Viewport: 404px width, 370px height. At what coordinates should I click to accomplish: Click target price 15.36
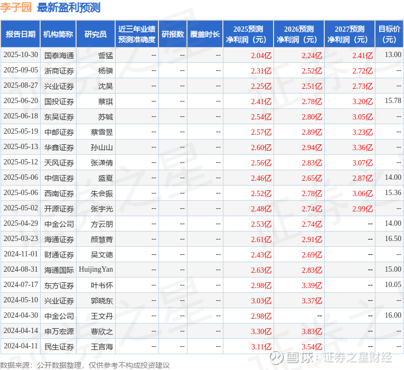click(393, 192)
